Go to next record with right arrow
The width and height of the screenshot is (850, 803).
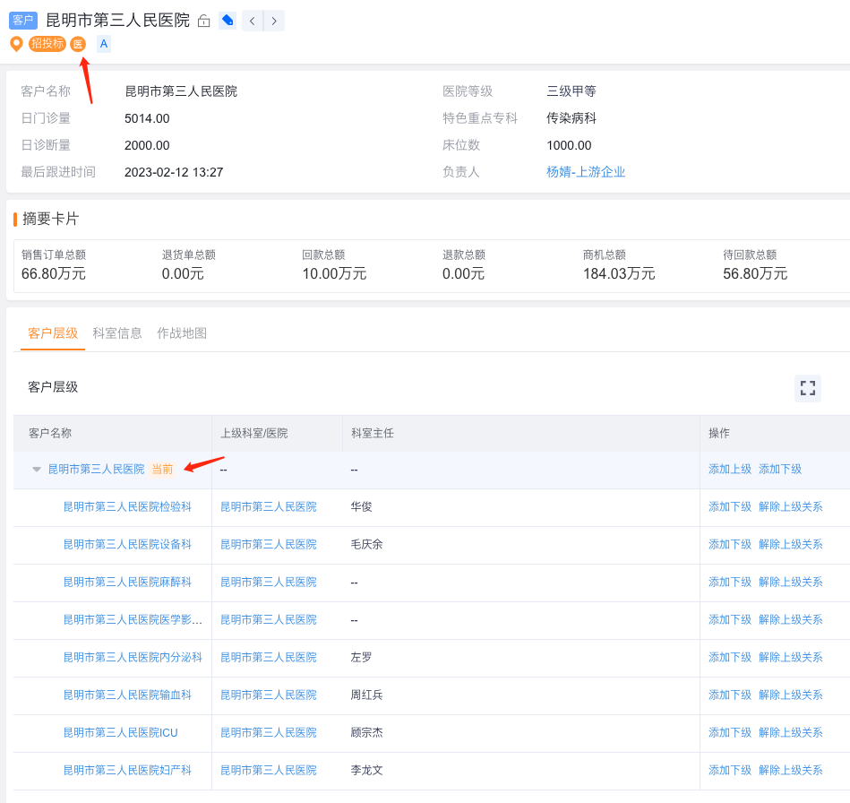pos(274,21)
